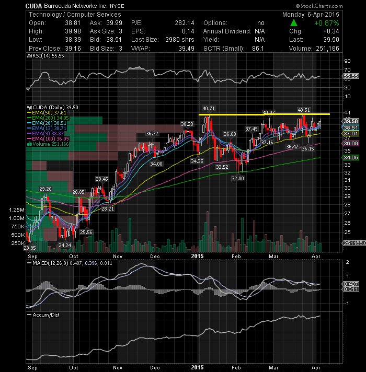The image size is (366, 372).
Task: Click the Nov label under the volume bars
Action: click(x=118, y=257)
